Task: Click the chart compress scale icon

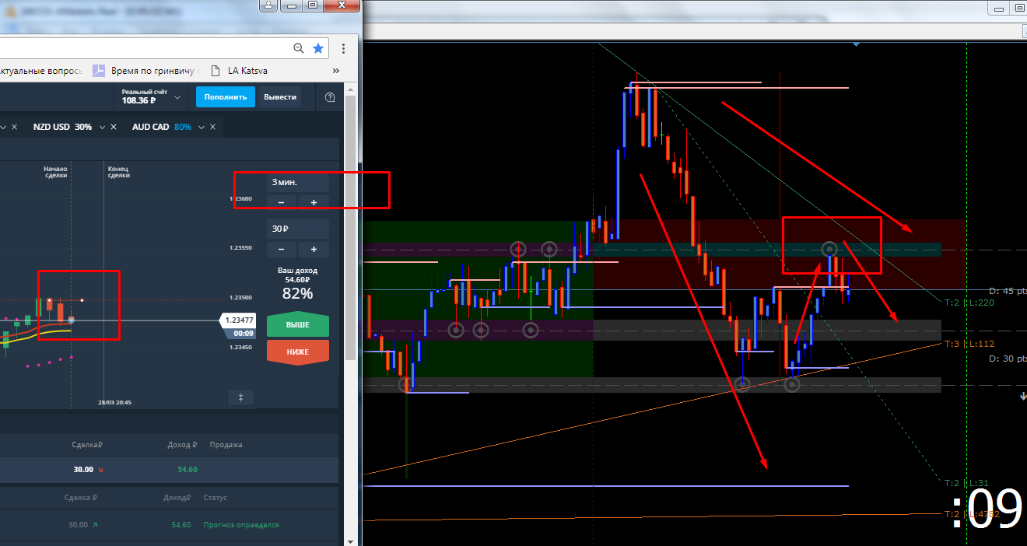Action: coord(241,397)
